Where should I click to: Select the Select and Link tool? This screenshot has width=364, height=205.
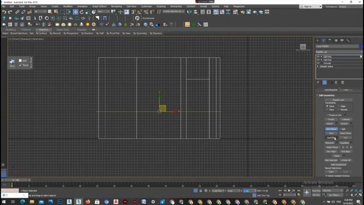(18, 12)
